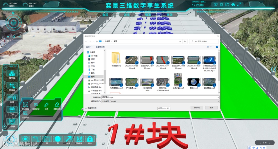278x149 pixels.
Task: Select the 面 polygon drawing tool
Action: pos(47,139)
